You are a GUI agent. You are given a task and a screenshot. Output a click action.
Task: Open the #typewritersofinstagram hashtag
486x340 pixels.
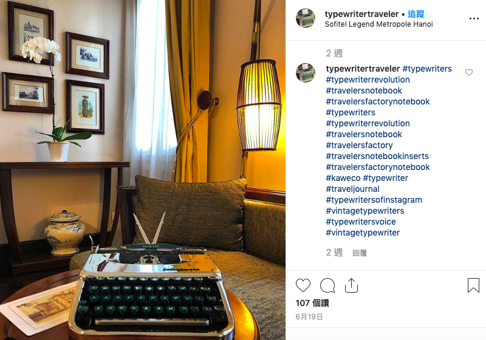[374, 200]
